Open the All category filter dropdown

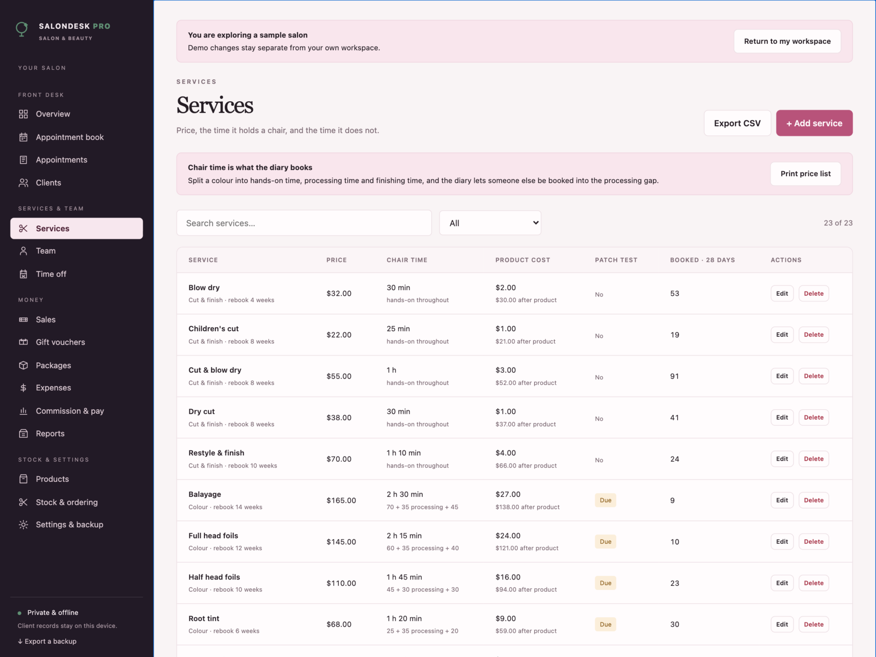490,223
